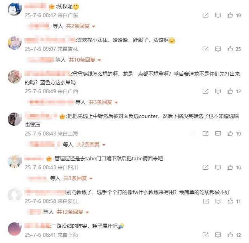Open 共2条回复 under the 08:43 上海 comment
The width and height of the screenshot is (249, 243).
point(91,144)
